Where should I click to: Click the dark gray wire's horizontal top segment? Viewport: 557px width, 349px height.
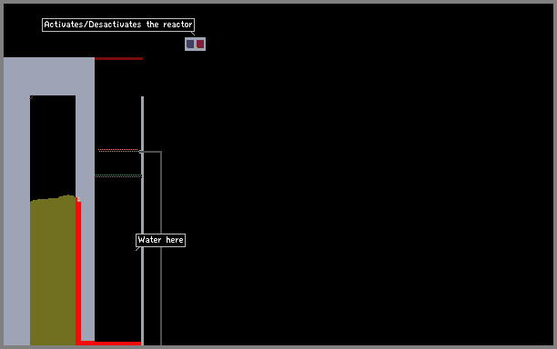point(150,152)
